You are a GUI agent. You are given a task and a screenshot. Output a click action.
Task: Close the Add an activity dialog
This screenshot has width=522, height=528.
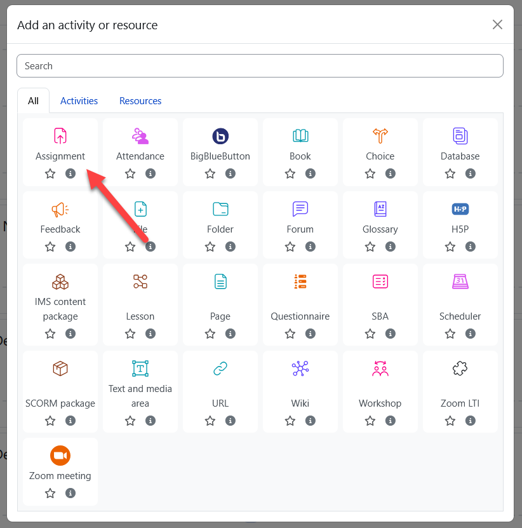[497, 25]
